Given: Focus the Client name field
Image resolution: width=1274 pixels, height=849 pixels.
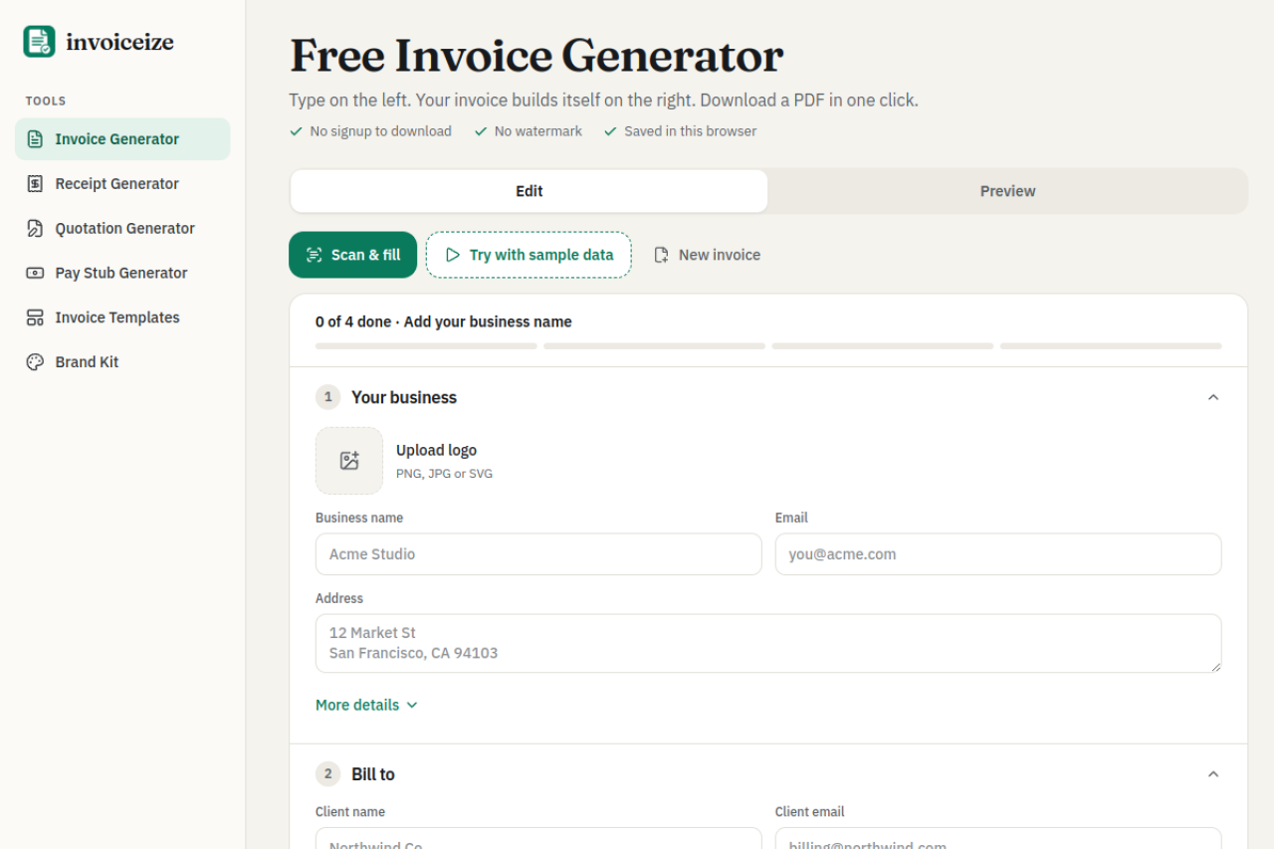Looking at the screenshot, I should pyautogui.click(x=538, y=838).
